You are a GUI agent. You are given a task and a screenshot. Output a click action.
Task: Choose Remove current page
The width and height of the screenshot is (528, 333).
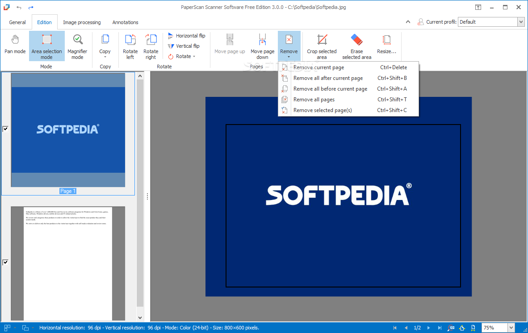coord(348,67)
